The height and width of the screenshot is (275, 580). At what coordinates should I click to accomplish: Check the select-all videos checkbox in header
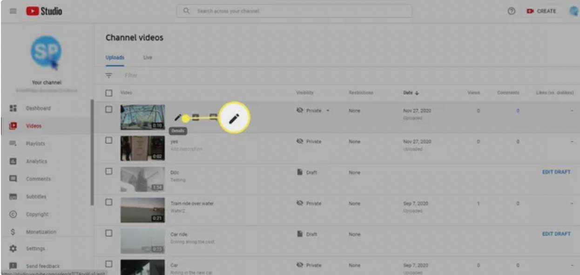coord(109,93)
